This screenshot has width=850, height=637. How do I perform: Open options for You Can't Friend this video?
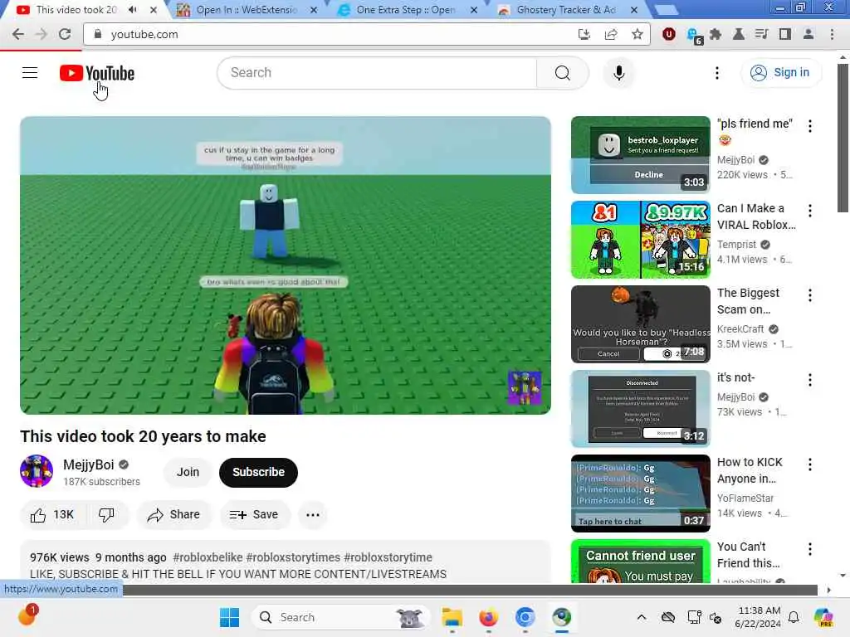[x=810, y=549]
